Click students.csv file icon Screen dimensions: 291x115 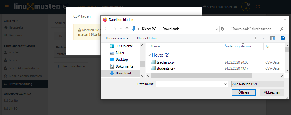(153, 68)
